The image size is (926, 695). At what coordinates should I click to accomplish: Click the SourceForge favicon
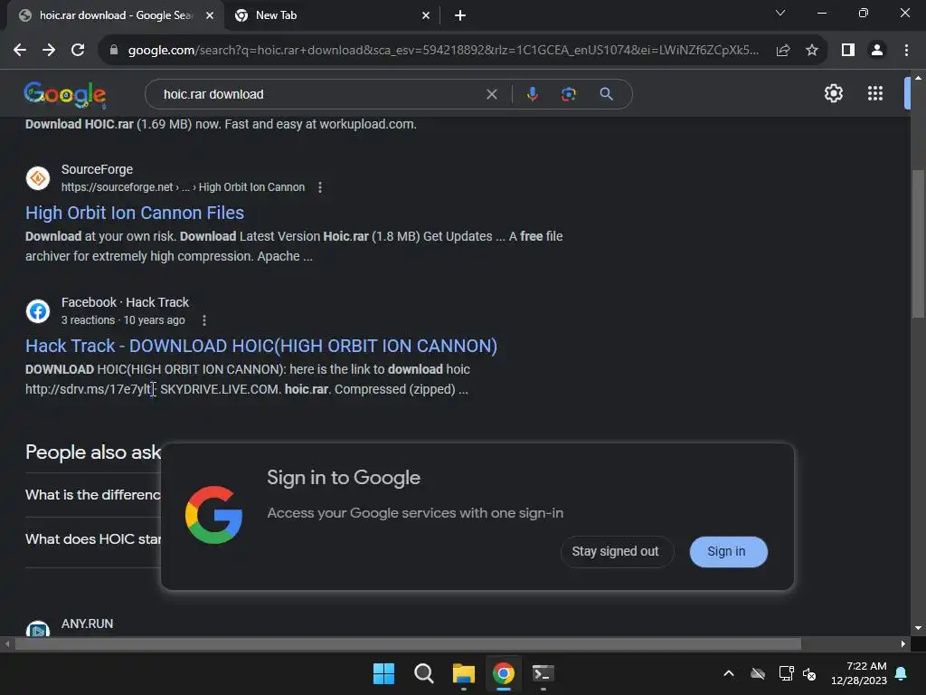[38, 178]
